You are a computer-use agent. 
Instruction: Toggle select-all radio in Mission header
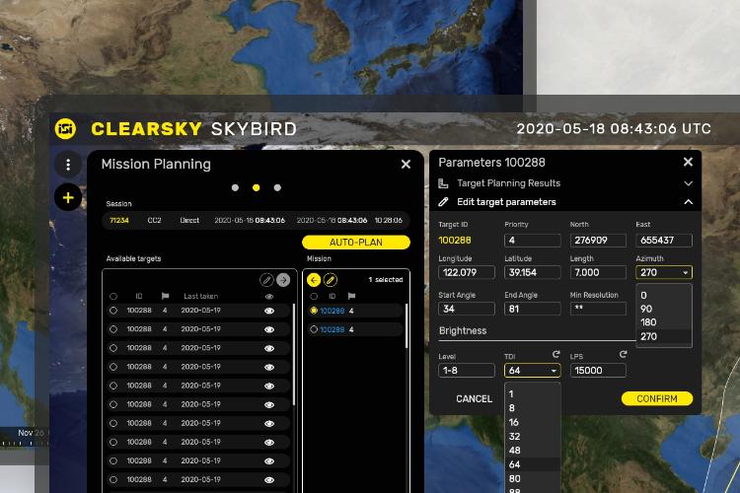pos(314,296)
